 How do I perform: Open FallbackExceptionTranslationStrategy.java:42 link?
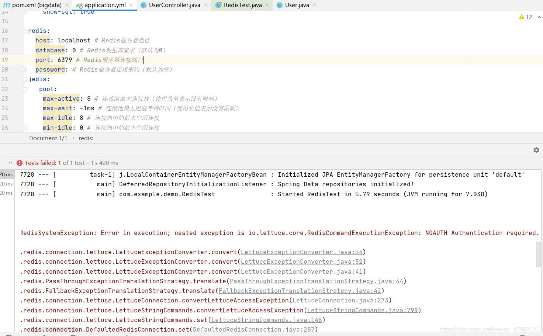pos(300,291)
